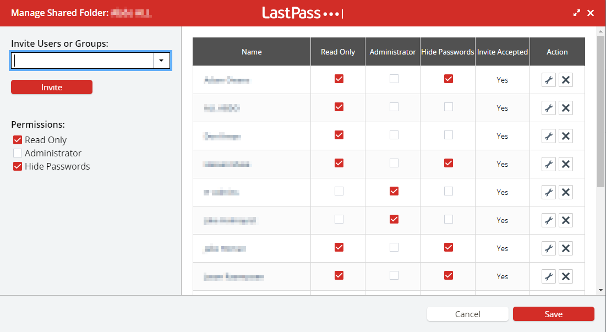
Task: Click the Cancel button
Action: (x=468, y=314)
